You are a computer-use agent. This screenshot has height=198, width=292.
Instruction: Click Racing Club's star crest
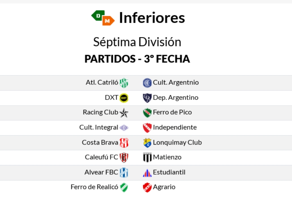(124, 113)
